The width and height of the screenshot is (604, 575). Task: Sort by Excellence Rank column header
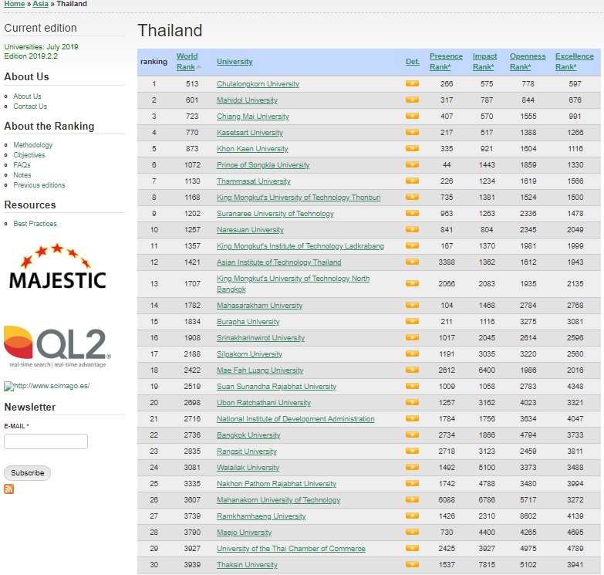click(574, 62)
